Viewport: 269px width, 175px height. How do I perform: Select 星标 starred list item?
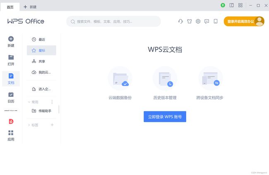tap(41, 50)
